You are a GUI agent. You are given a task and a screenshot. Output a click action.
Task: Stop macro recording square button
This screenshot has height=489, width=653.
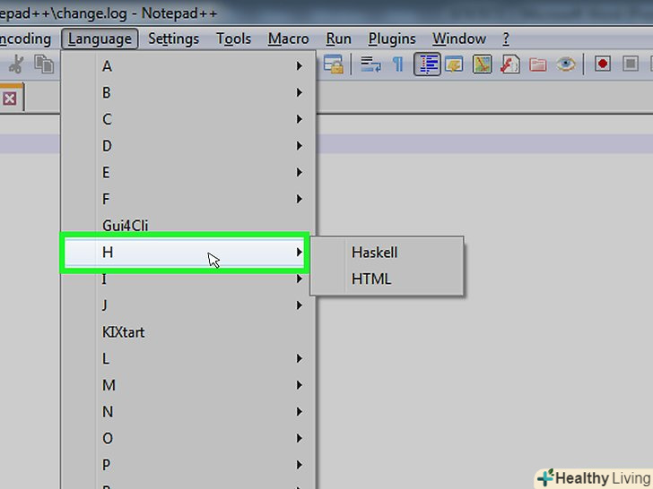click(x=631, y=64)
